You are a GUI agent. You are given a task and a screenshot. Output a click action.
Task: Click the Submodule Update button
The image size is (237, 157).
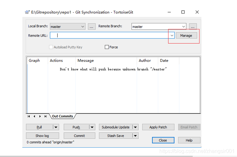coord(116,127)
